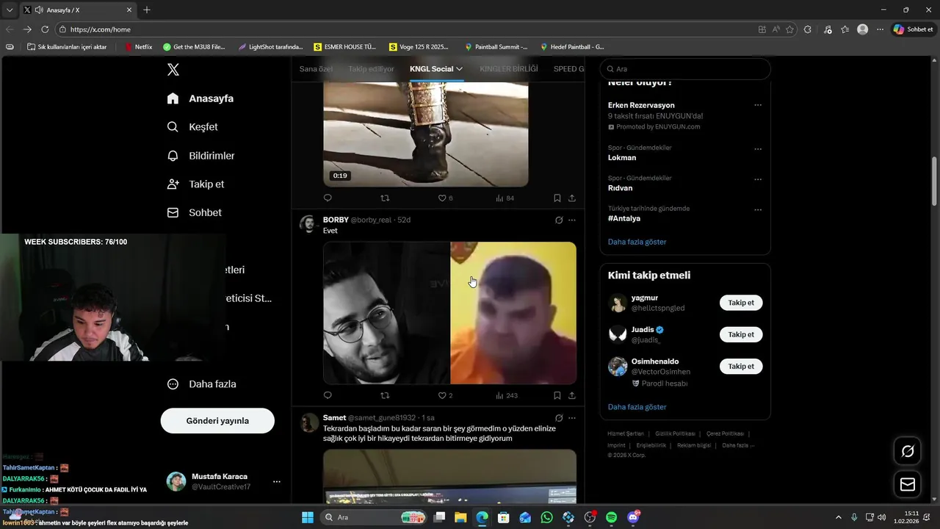Follow Juadis with Takip et
Viewport: 940px width, 529px height.
coord(741,334)
